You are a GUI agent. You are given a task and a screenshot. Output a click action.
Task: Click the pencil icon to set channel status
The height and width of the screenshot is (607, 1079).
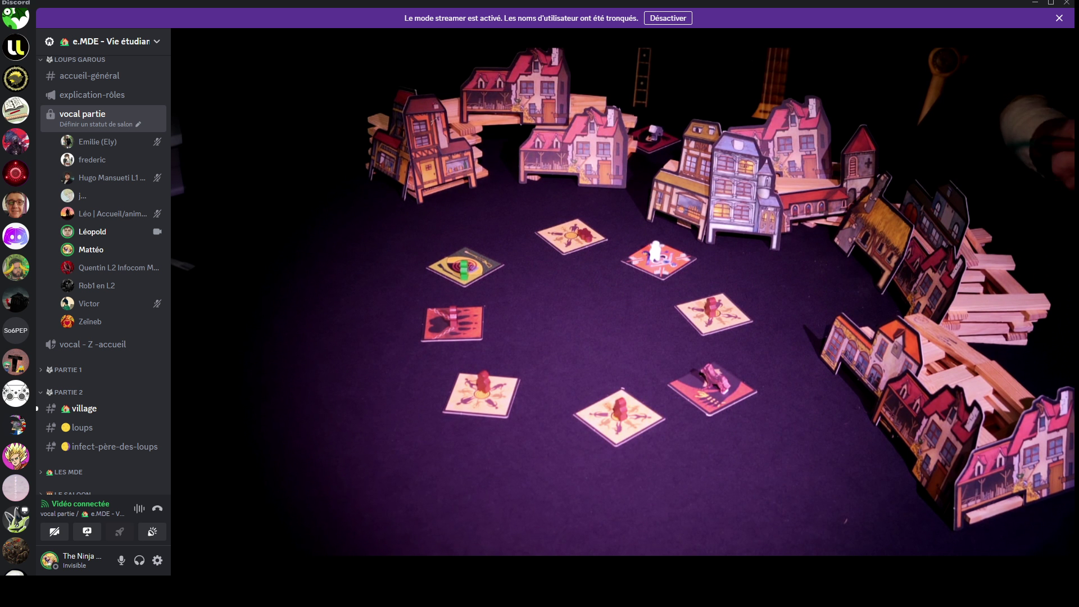pyautogui.click(x=138, y=124)
